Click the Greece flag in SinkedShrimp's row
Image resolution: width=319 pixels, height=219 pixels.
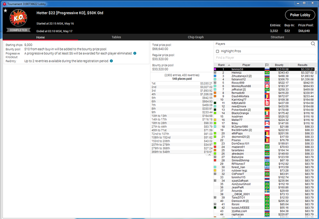tap(267, 160)
